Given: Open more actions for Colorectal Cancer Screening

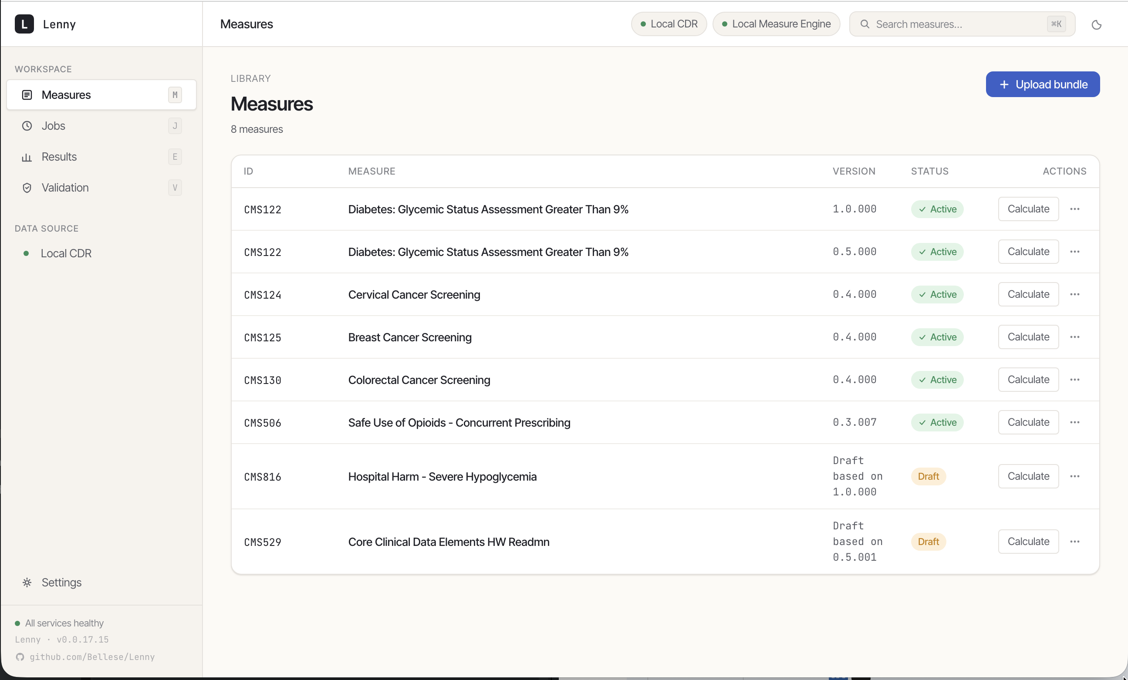Looking at the screenshot, I should click(1075, 379).
